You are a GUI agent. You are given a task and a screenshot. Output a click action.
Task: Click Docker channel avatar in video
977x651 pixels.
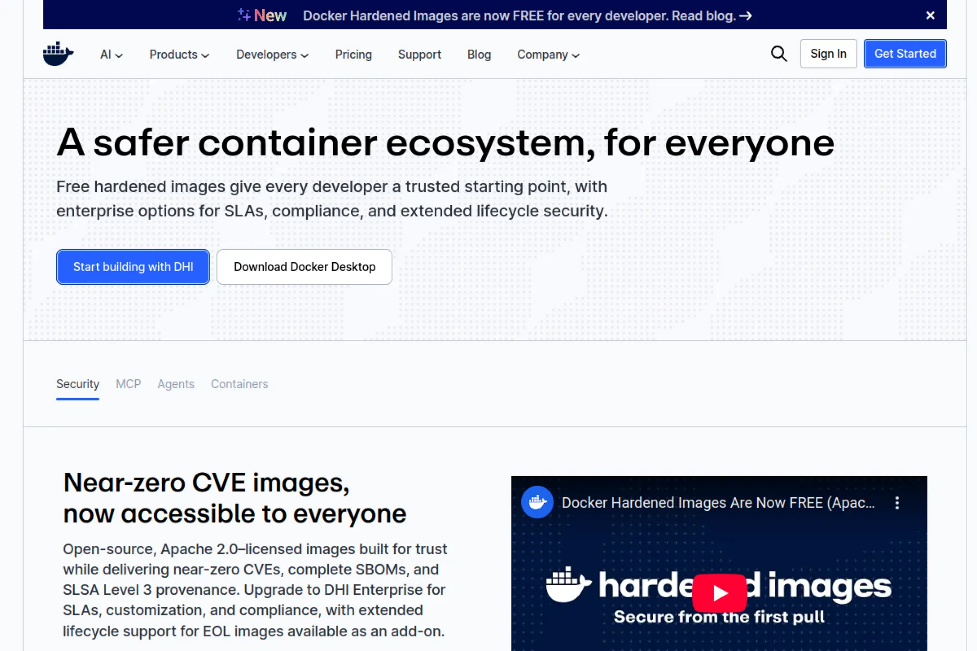tap(537, 502)
